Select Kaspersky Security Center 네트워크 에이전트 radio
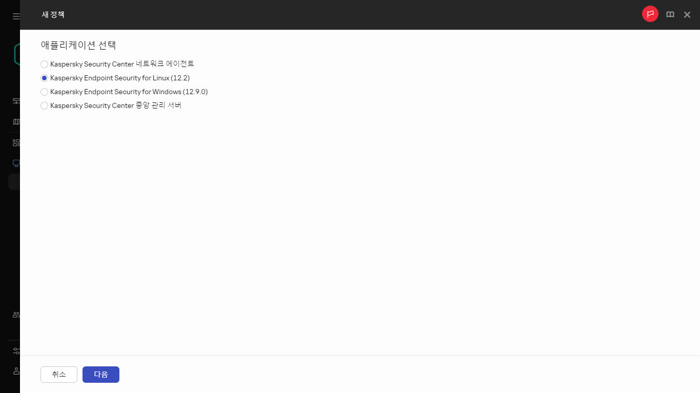The height and width of the screenshot is (393, 700). point(44,64)
